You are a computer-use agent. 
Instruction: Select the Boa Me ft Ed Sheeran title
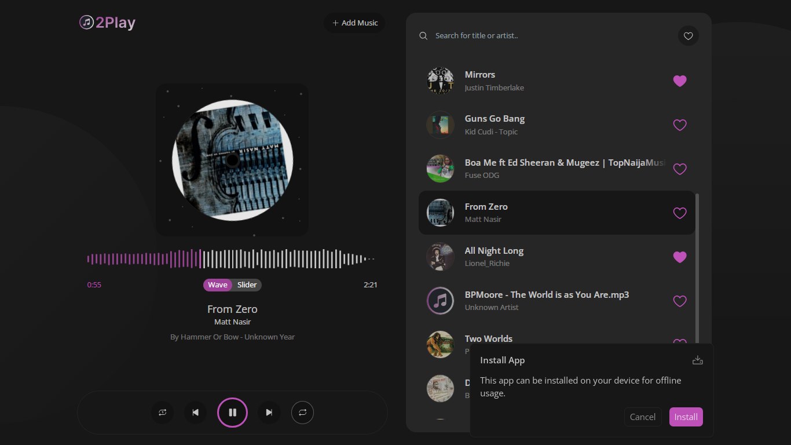(x=566, y=163)
